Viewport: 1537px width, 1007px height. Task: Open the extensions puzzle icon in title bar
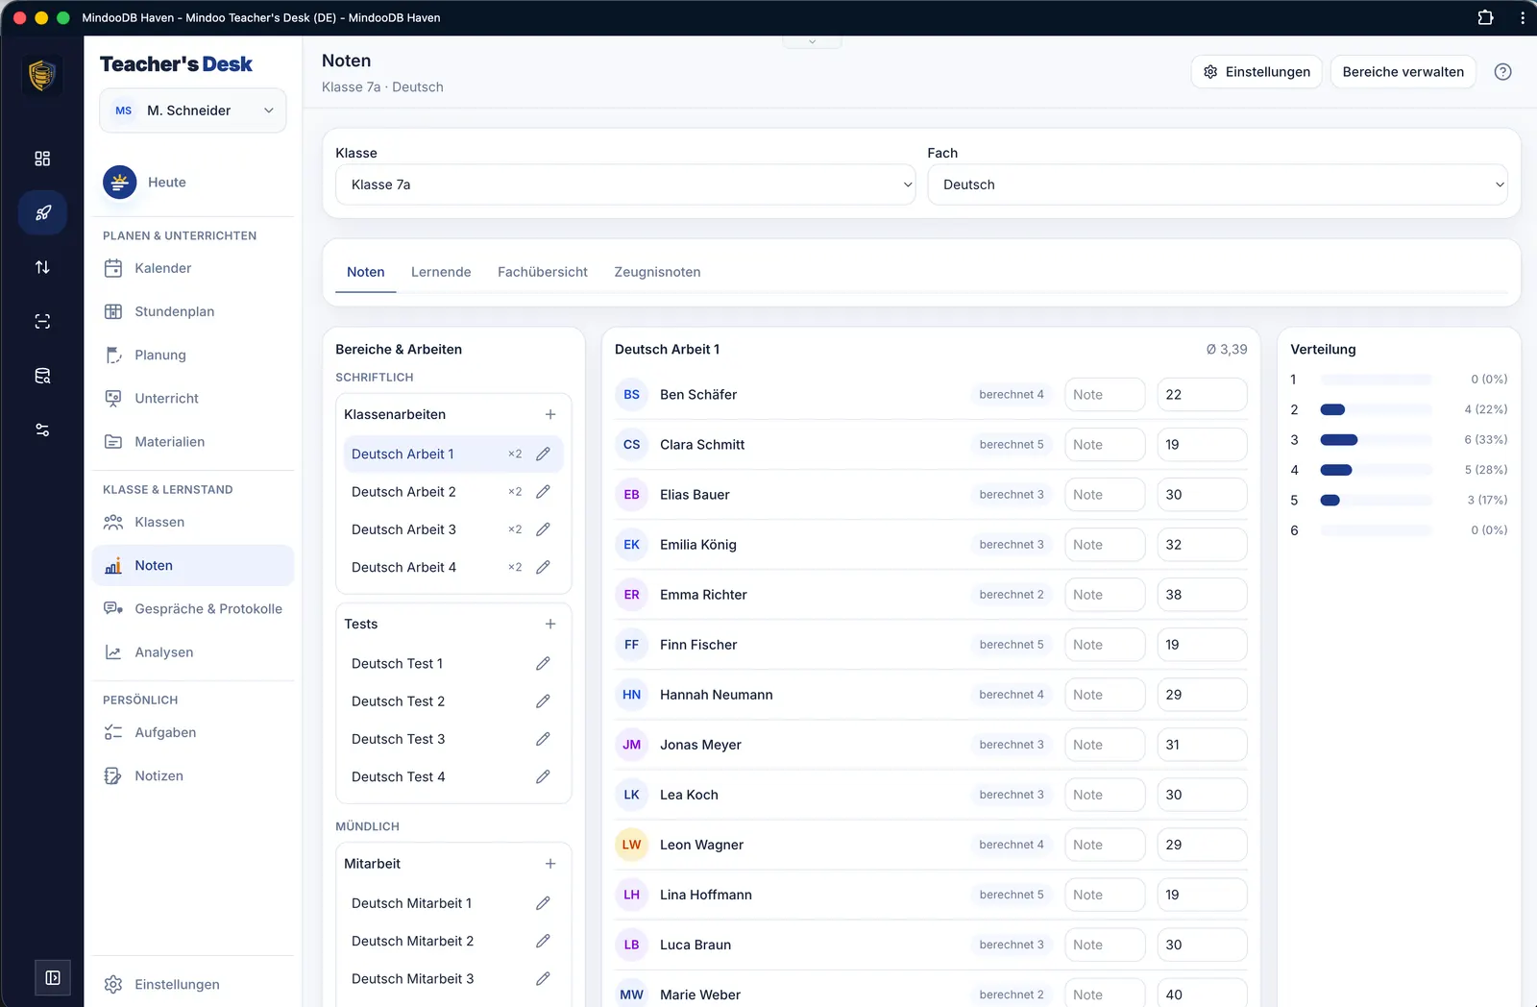(x=1485, y=17)
